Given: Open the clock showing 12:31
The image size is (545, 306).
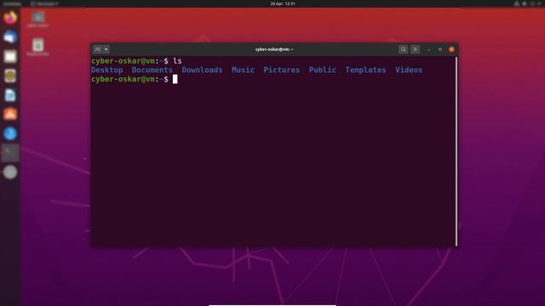Looking at the screenshot, I should point(283,3).
